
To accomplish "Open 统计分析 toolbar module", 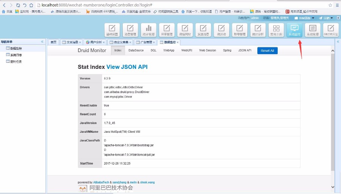I will (258, 30).
